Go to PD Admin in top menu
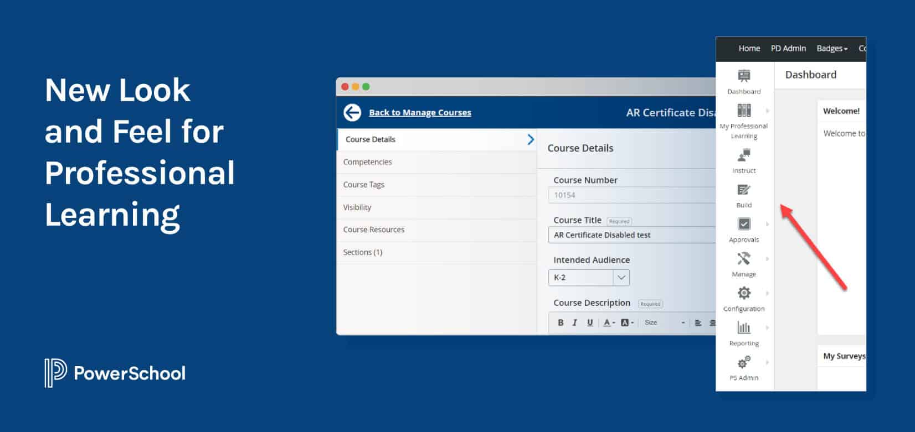The image size is (915, 432). click(x=788, y=49)
